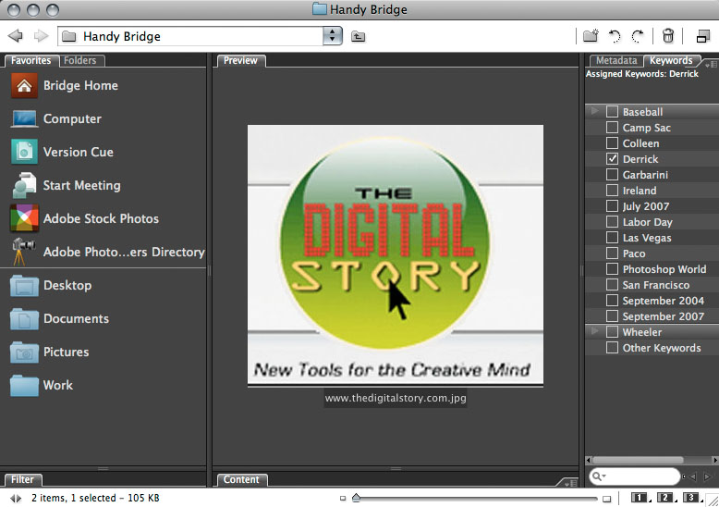This screenshot has width=719, height=507.
Task: Select the Preview tab
Action: tap(240, 61)
